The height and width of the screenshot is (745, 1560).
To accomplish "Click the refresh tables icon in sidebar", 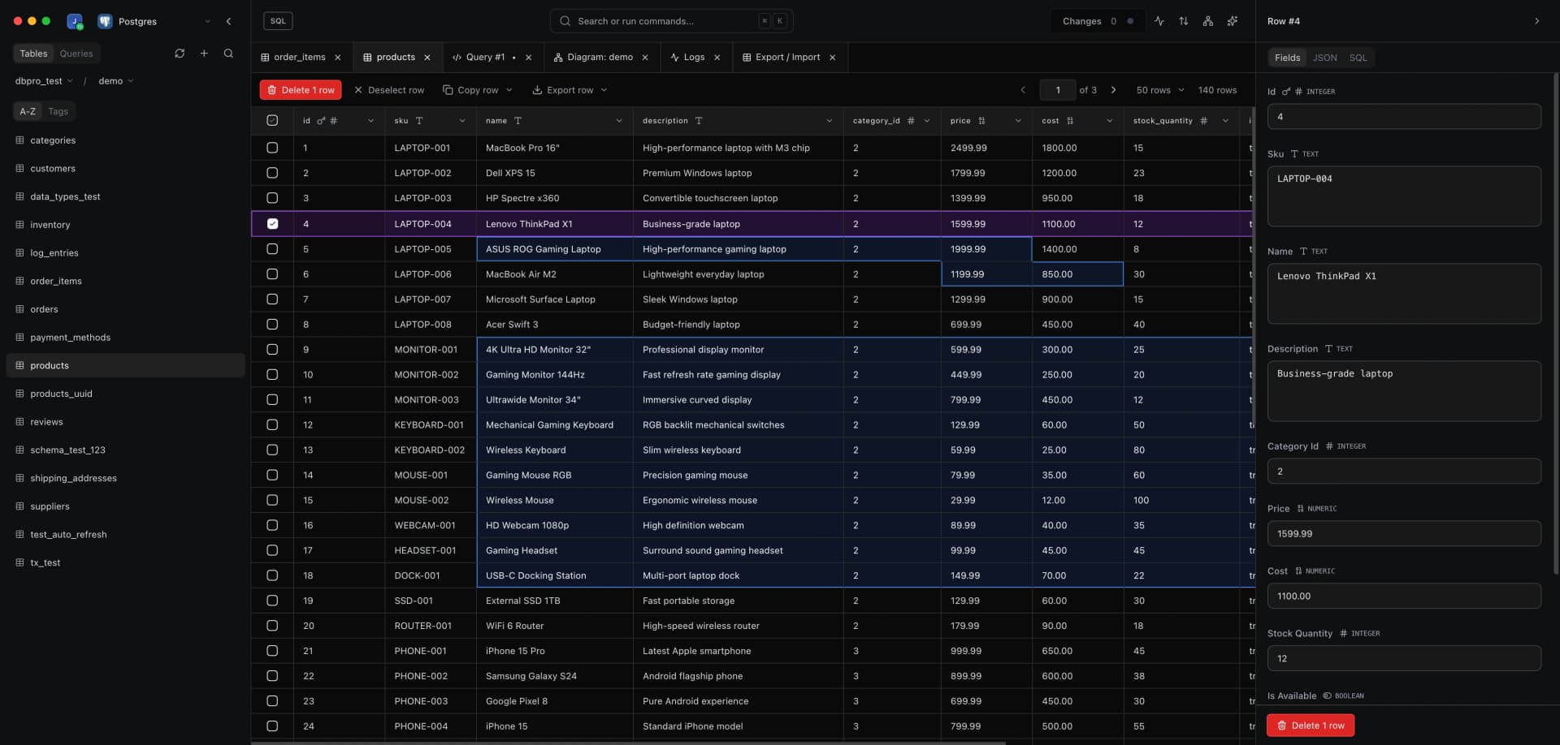I will coord(180,54).
